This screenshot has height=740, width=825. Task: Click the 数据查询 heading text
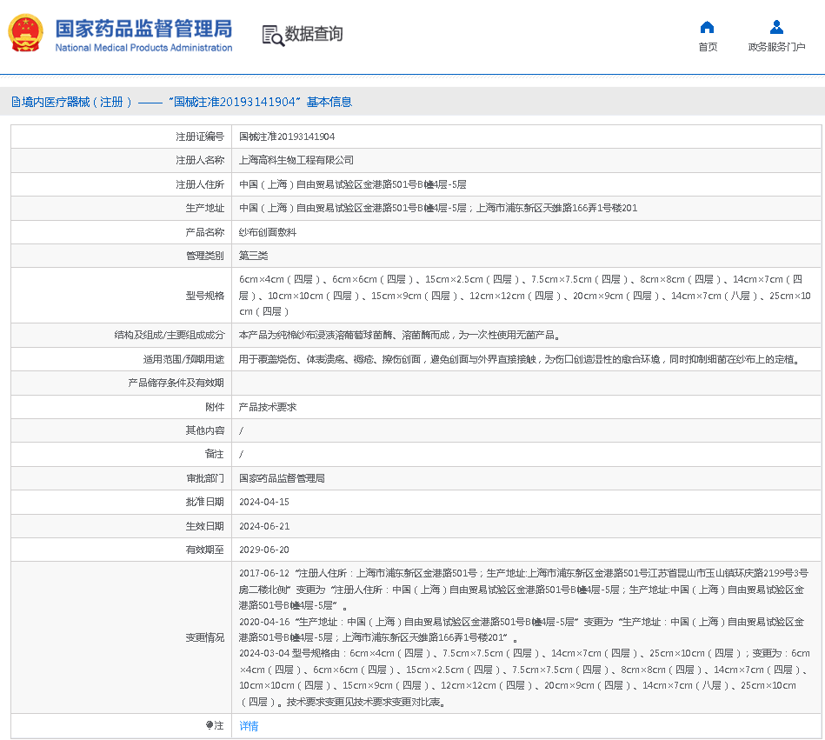tap(314, 35)
